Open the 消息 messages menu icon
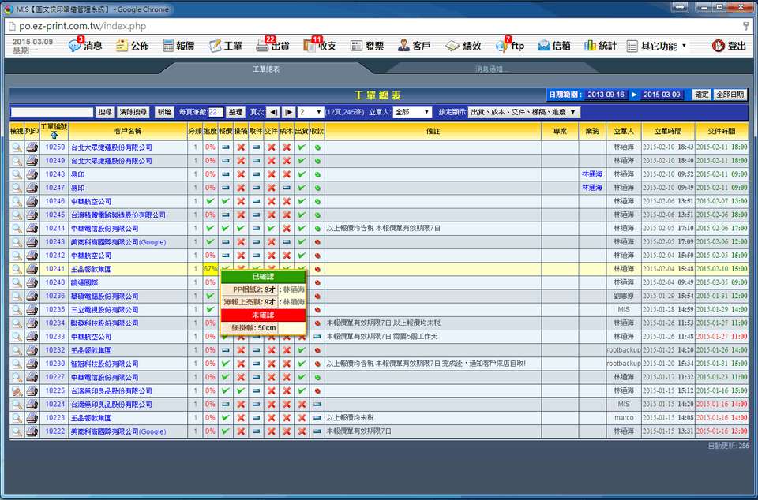Screen dimensions: 758x500 pos(74,46)
